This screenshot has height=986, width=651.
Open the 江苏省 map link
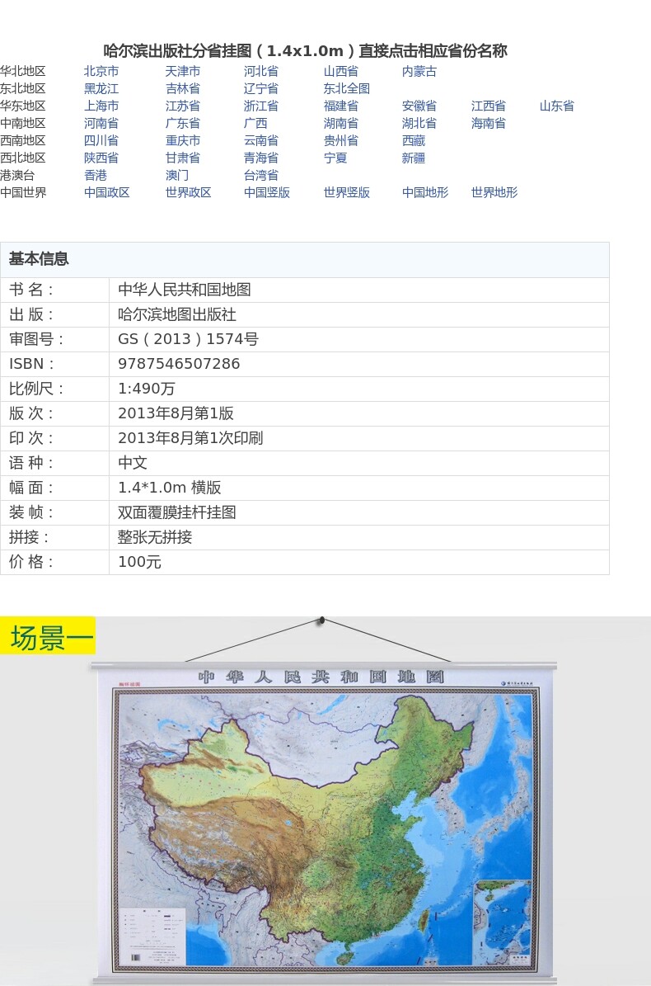pyautogui.click(x=183, y=106)
